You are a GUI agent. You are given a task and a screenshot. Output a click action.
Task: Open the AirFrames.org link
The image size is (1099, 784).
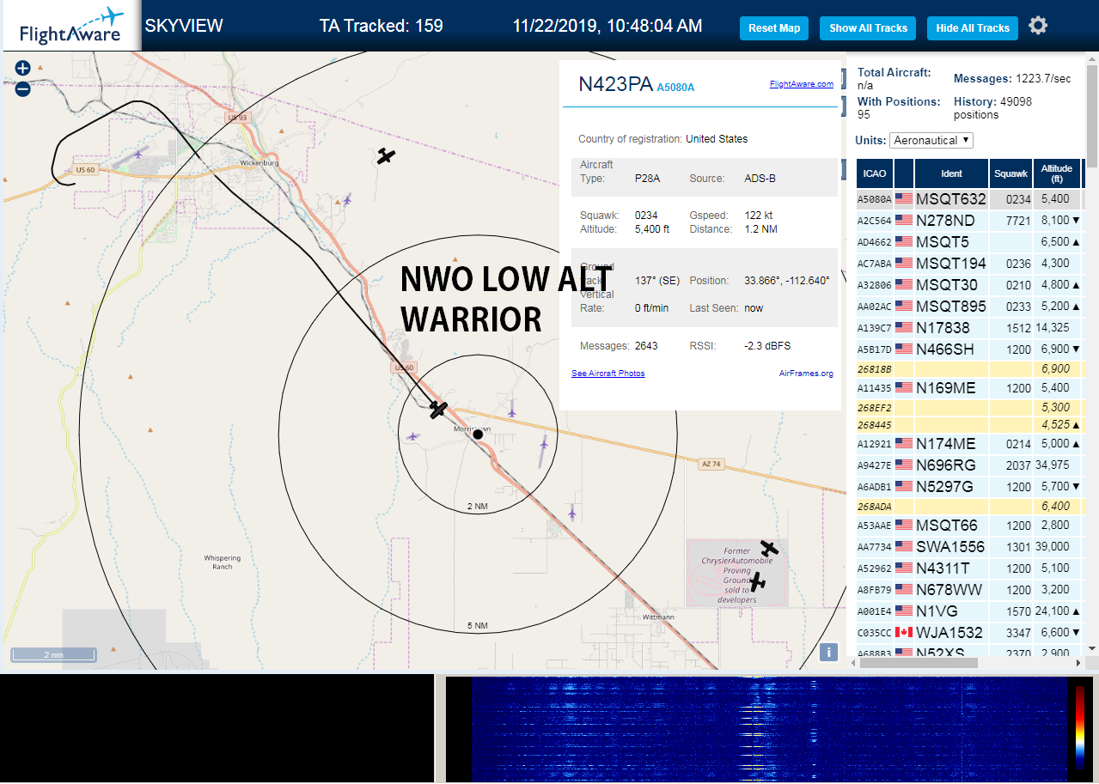point(806,374)
